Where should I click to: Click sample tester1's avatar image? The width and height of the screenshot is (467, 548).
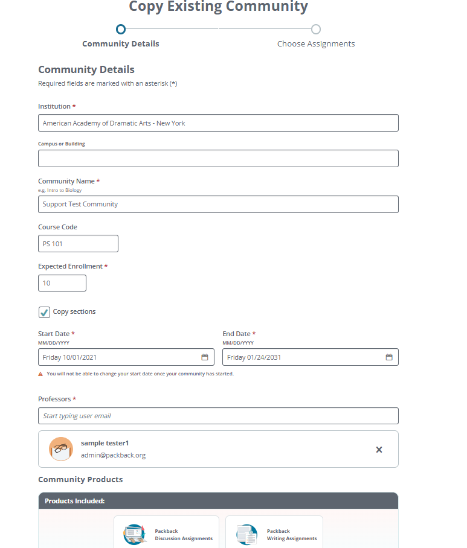coord(60,449)
